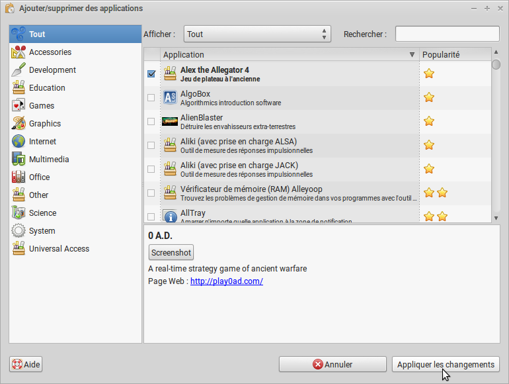Click the Rechercher search field
This screenshot has width=509, height=384.
[448, 34]
